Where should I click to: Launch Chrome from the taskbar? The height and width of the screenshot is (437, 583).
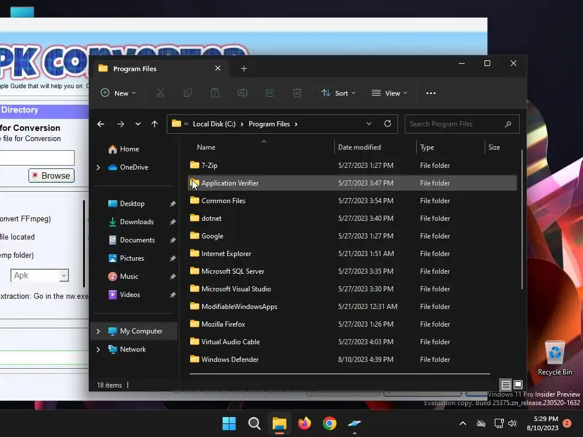[330, 423]
